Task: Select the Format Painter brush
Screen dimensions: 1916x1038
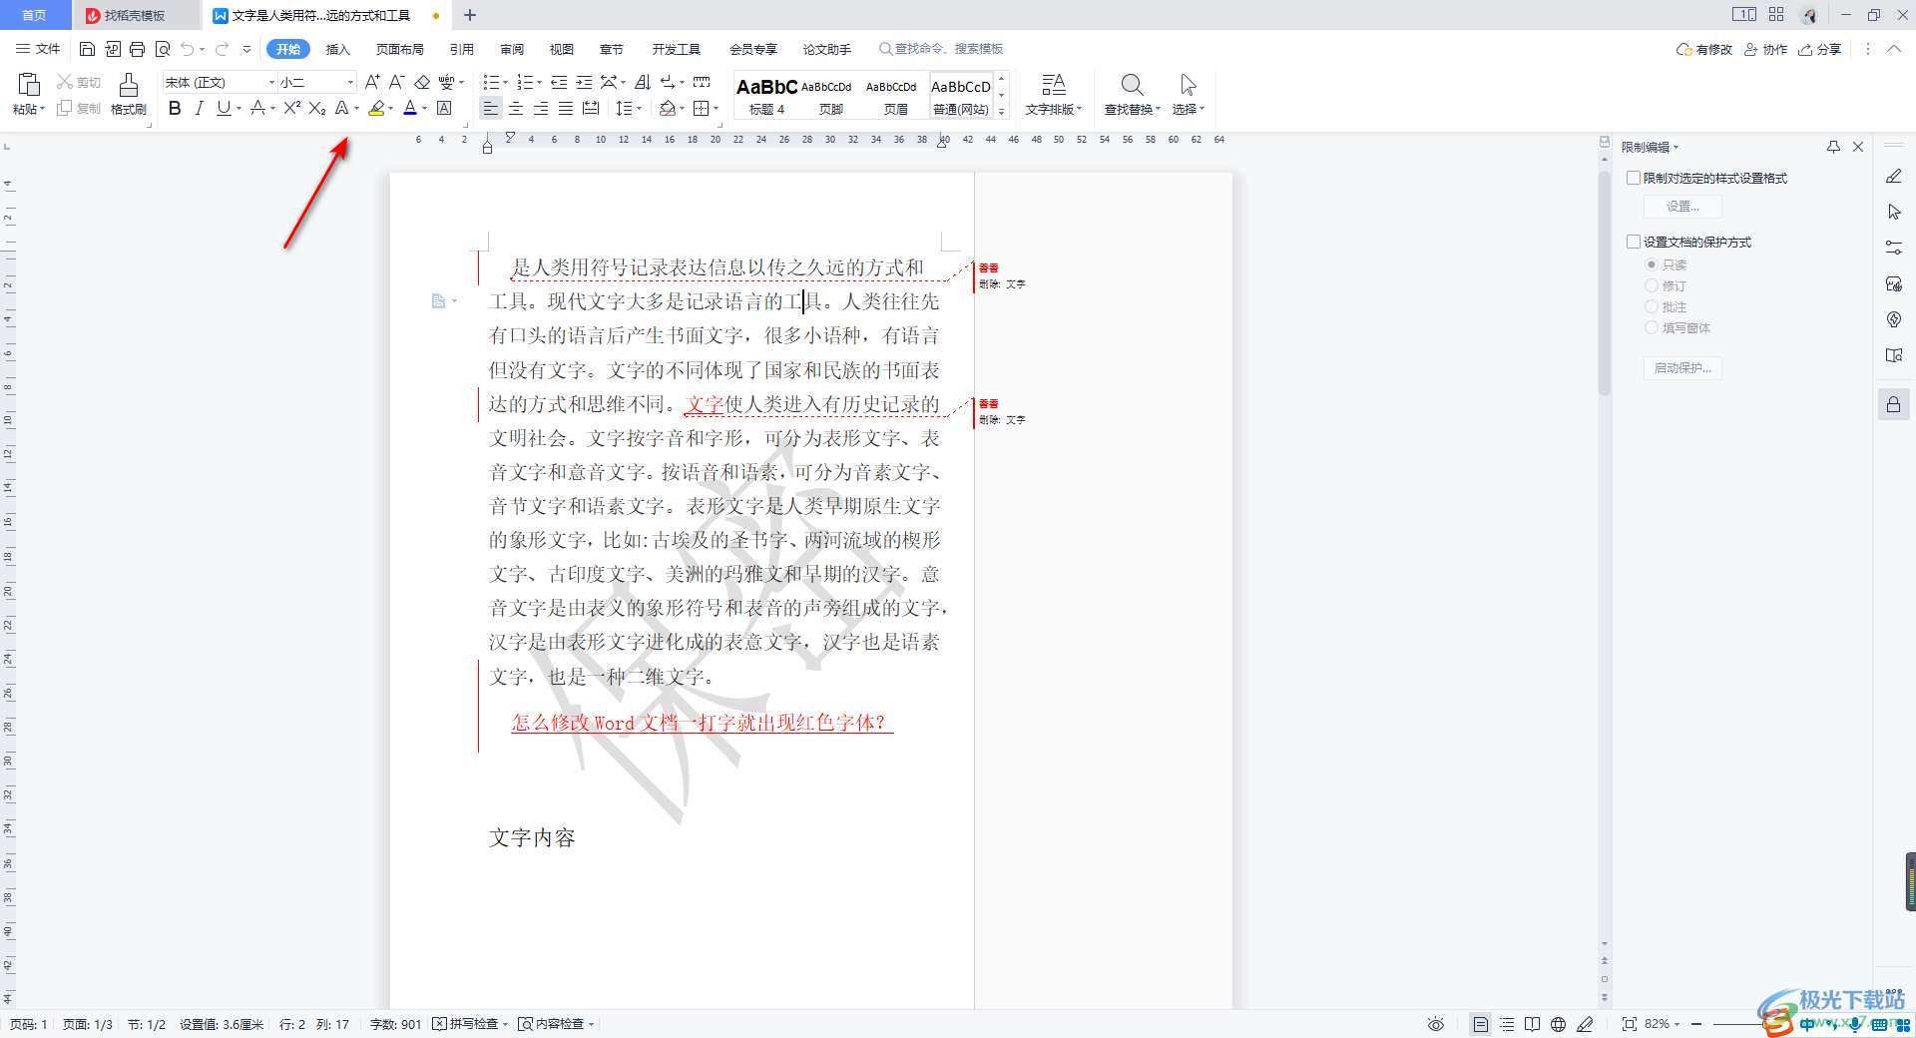Action: [129, 86]
